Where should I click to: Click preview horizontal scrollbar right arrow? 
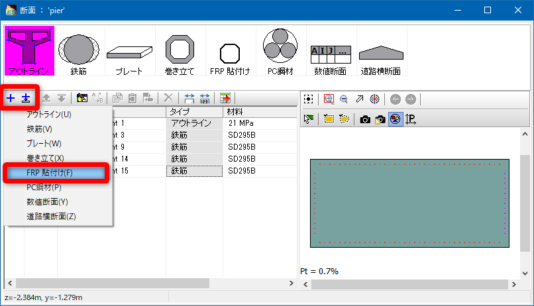coord(514,285)
